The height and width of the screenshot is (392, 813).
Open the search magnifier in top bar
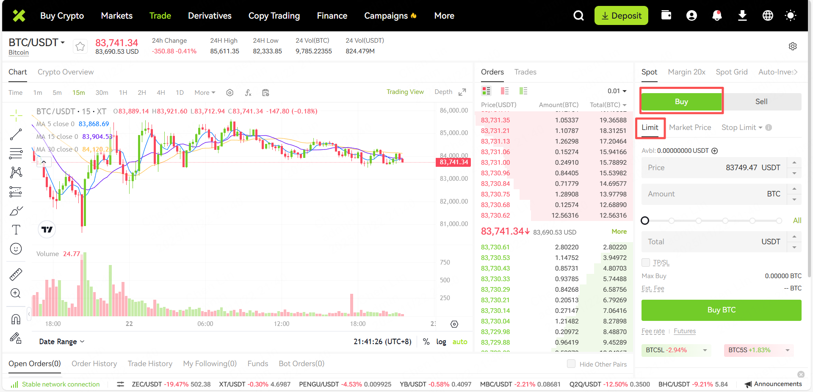(x=578, y=16)
